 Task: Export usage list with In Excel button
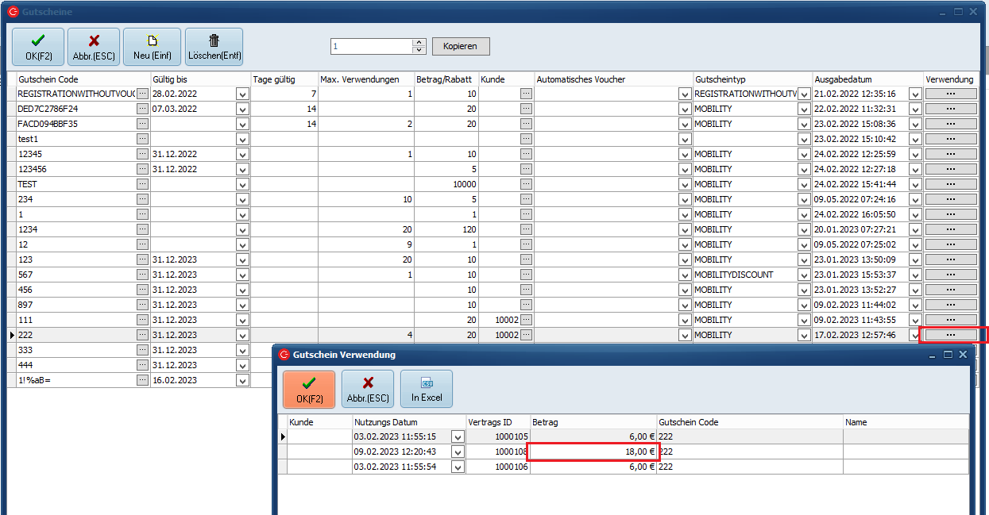(427, 390)
